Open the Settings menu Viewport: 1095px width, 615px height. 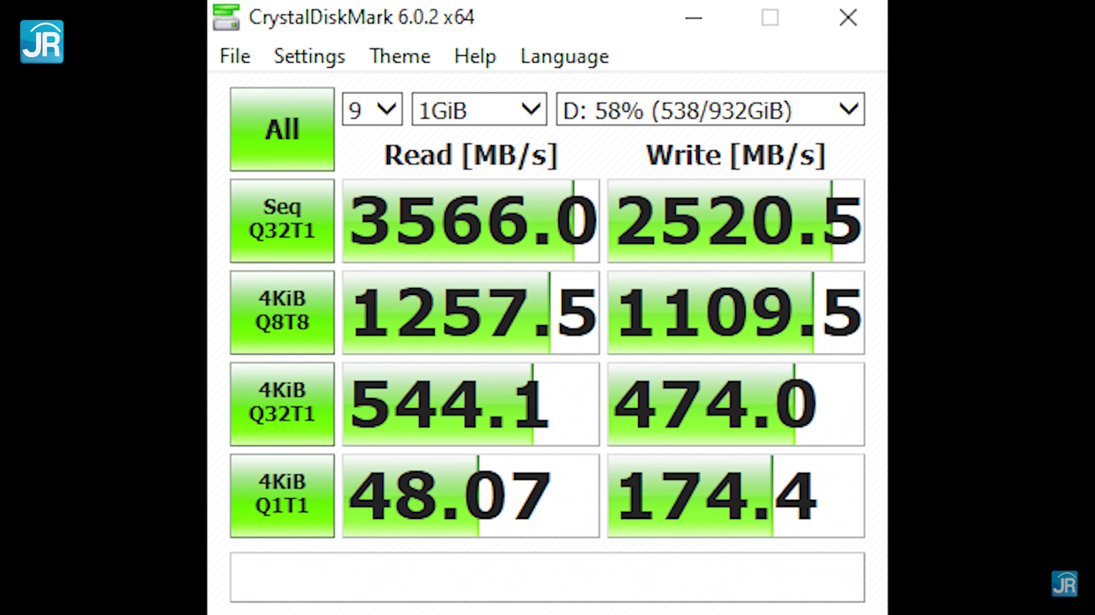[x=309, y=56]
